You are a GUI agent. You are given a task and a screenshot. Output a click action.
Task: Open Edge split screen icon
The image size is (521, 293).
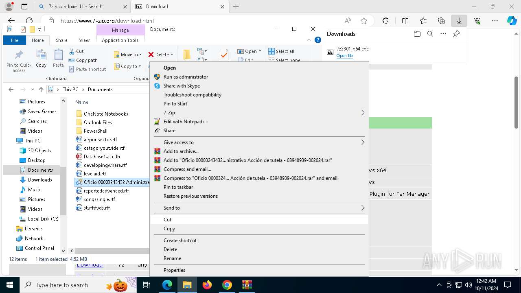tap(405, 21)
